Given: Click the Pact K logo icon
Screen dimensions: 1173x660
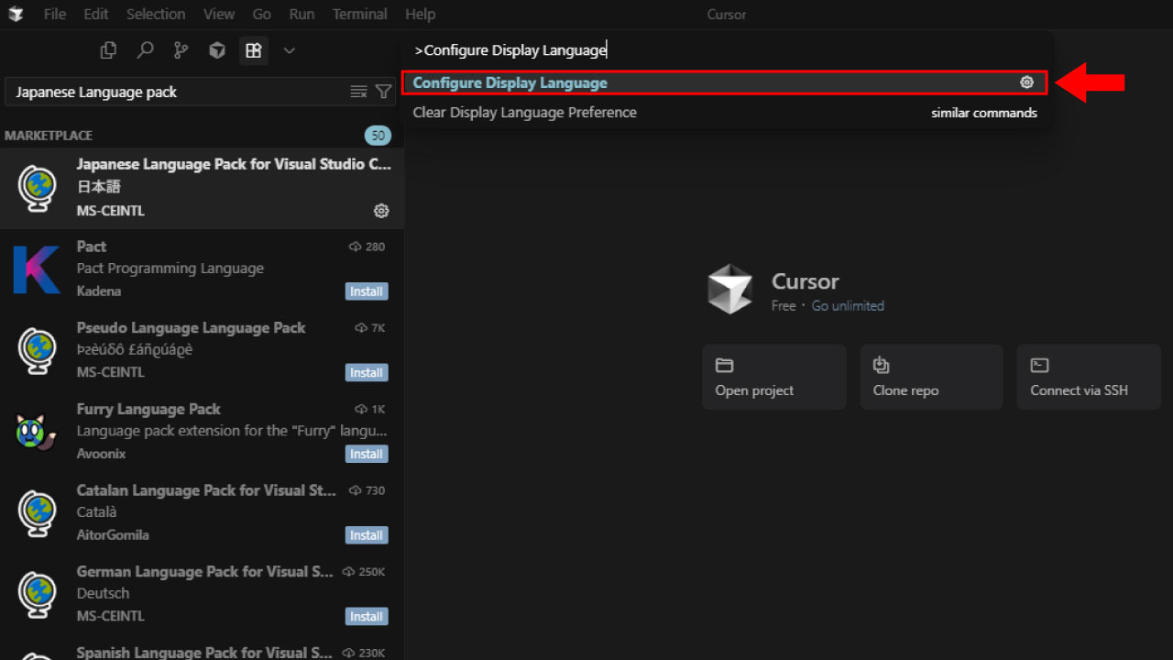Looking at the screenshot, I should tap(37, 269).
